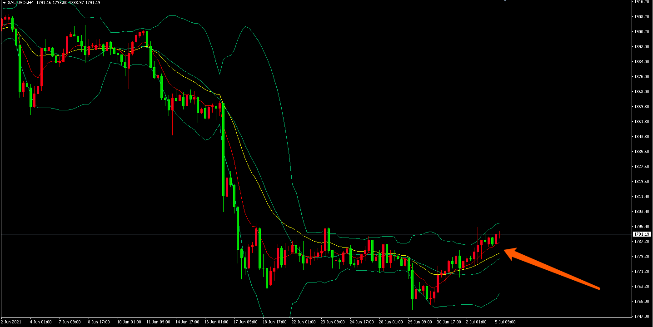
Task: Click the 1747.00 price level on the axis
Action: point(642,317)
